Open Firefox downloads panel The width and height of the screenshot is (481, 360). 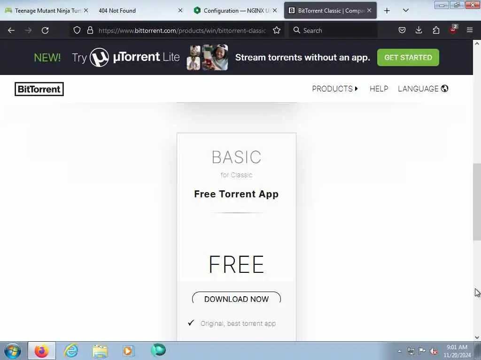(419, 30)
